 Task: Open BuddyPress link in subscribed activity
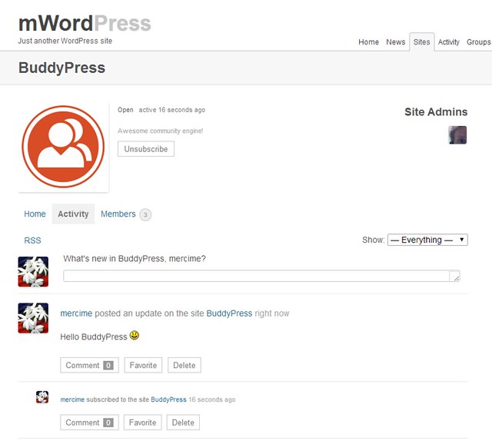tap(168, 399)
